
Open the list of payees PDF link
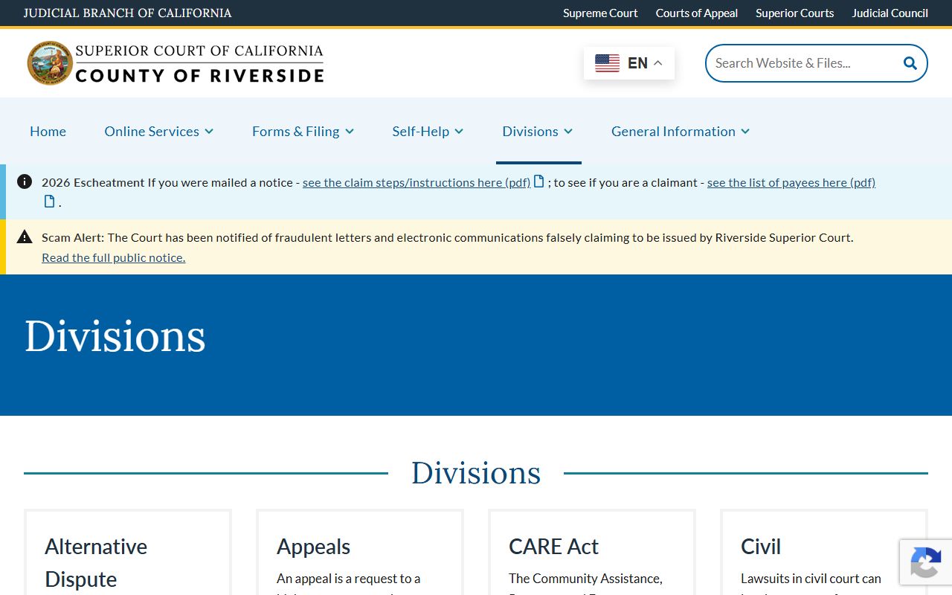791,182
